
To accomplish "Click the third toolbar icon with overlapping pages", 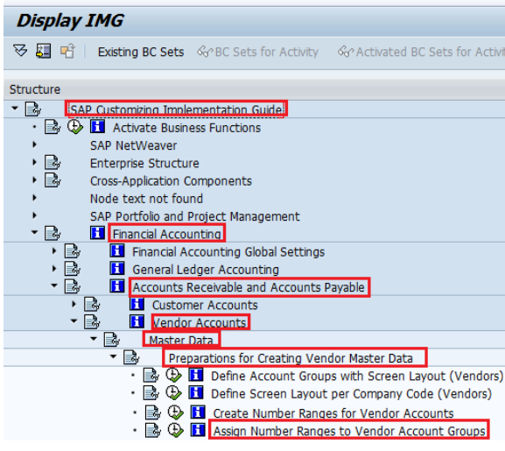I will pos(67,51).
